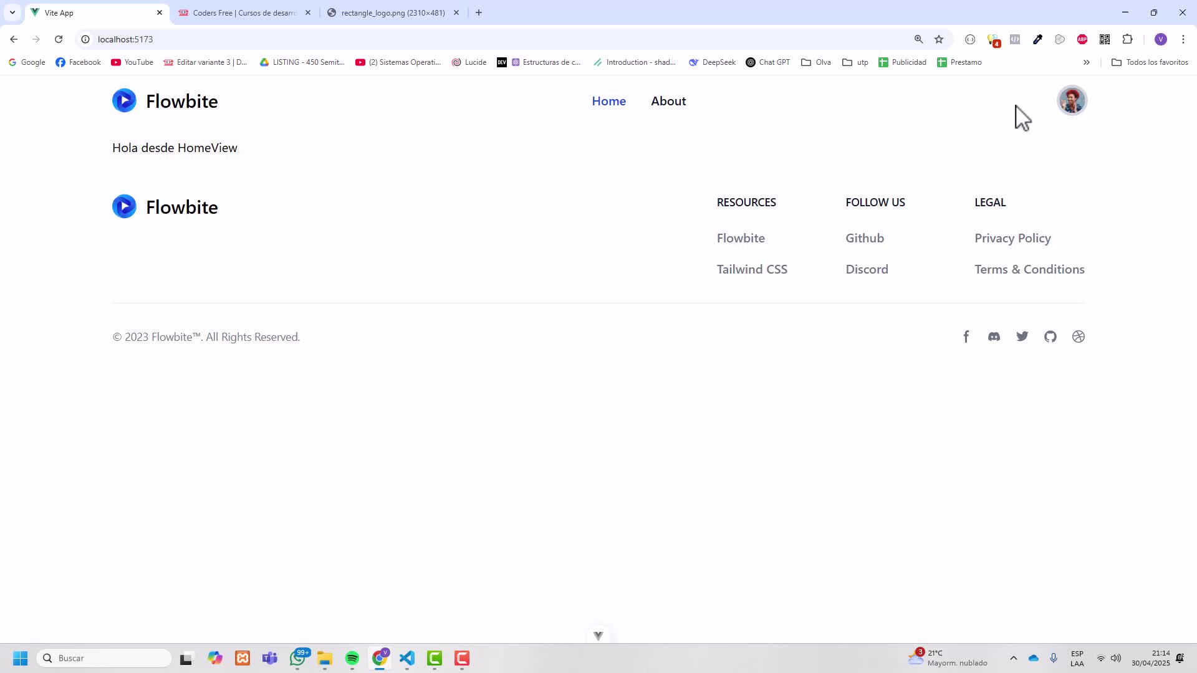Open the Google bookmark
1197x673 pixels.
(x=27, y=62)
